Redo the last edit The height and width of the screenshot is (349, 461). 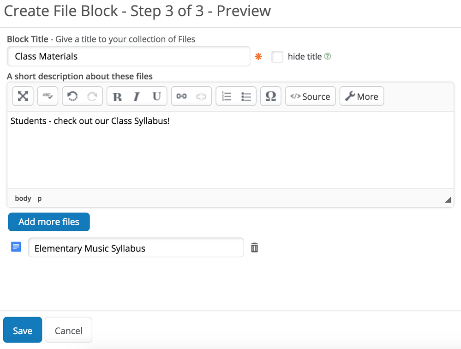coord(92,96)
